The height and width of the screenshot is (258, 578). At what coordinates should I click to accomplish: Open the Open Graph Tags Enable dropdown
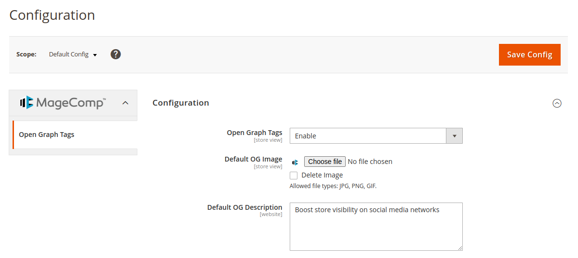point(376,136)
